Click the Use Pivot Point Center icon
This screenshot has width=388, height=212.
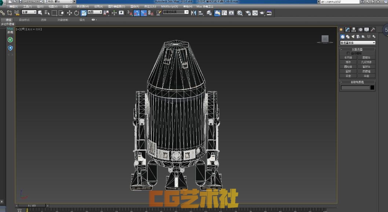point(106,13)
